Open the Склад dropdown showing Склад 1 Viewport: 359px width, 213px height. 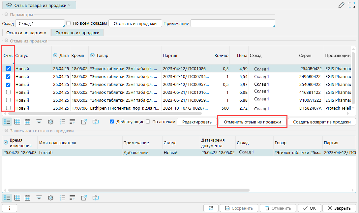click(x=40, y=24)
